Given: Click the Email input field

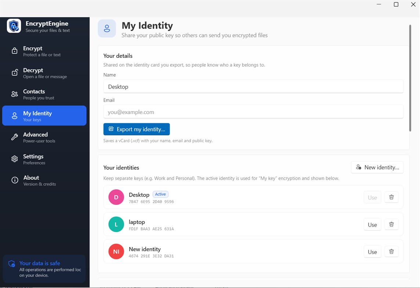Looking at the screenshot, I should coord(253,112).
